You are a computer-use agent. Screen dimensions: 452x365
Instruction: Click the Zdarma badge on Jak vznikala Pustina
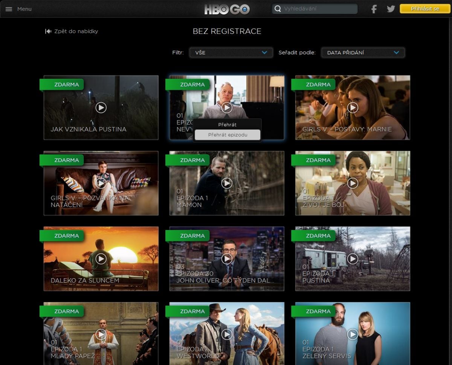coord(62,84)
